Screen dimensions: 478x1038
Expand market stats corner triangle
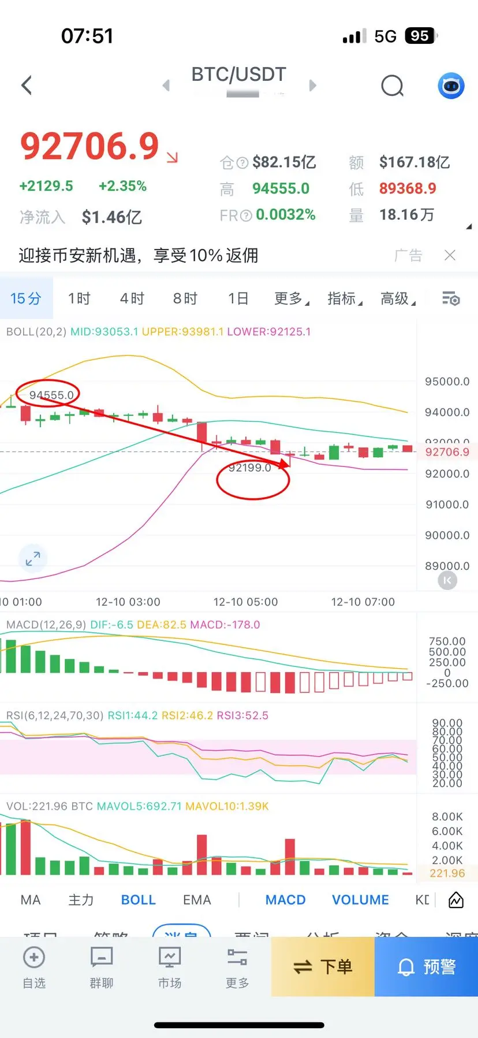click(469, 227)
